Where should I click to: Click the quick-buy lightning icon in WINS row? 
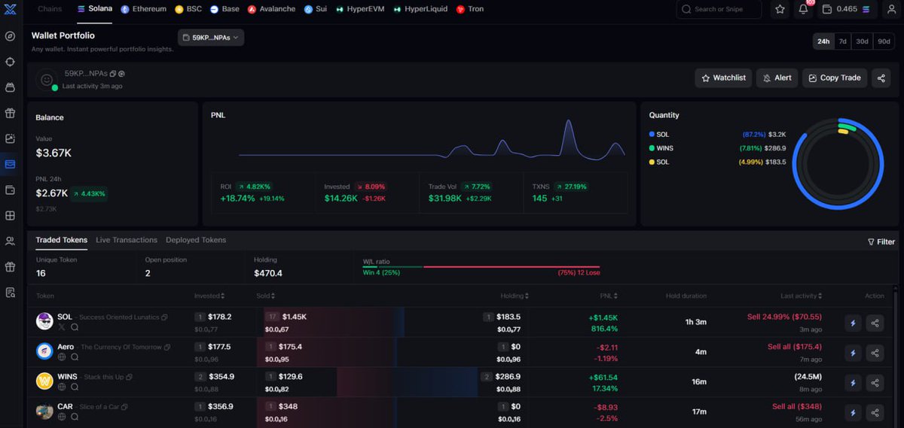[853, 382]
